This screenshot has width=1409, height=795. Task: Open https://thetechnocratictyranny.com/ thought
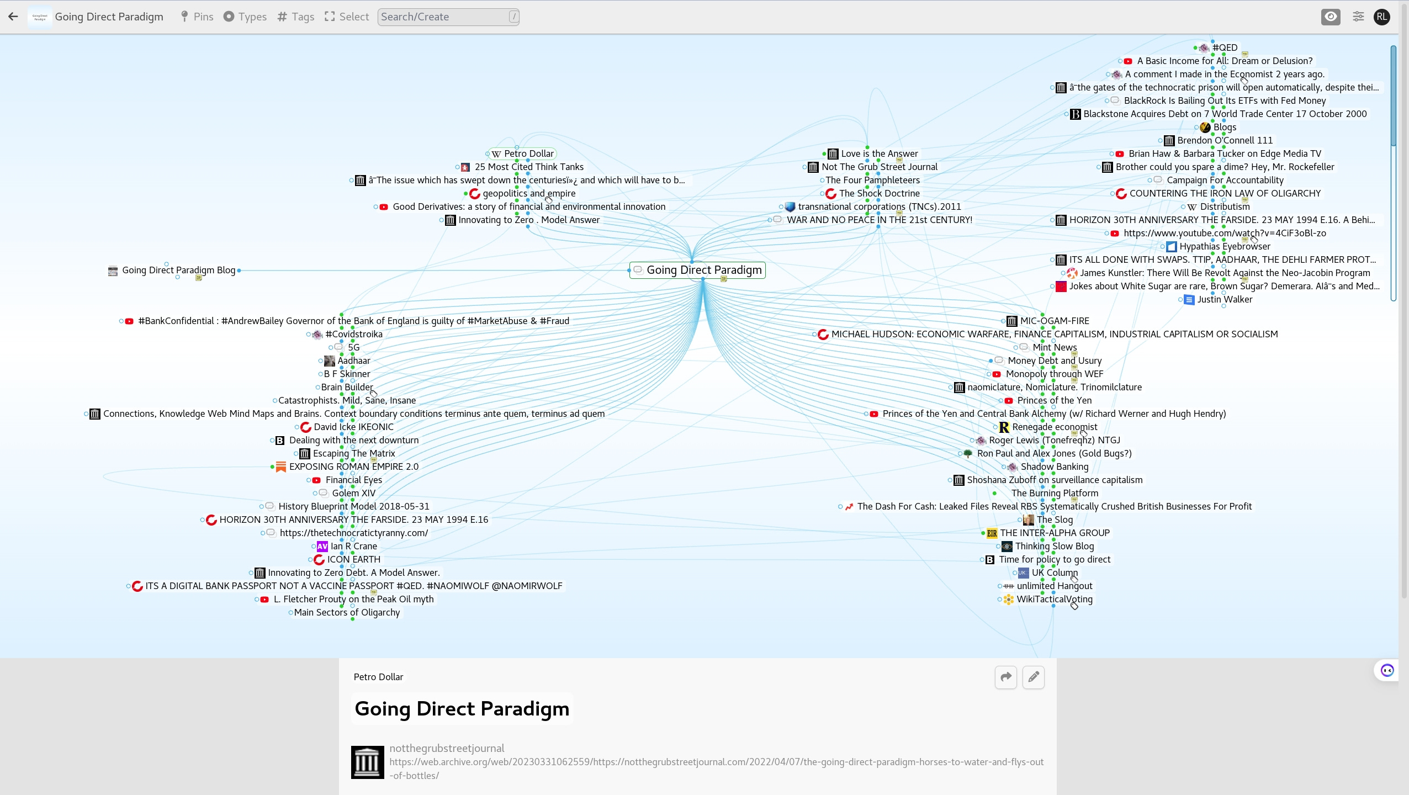coord(354,533)
